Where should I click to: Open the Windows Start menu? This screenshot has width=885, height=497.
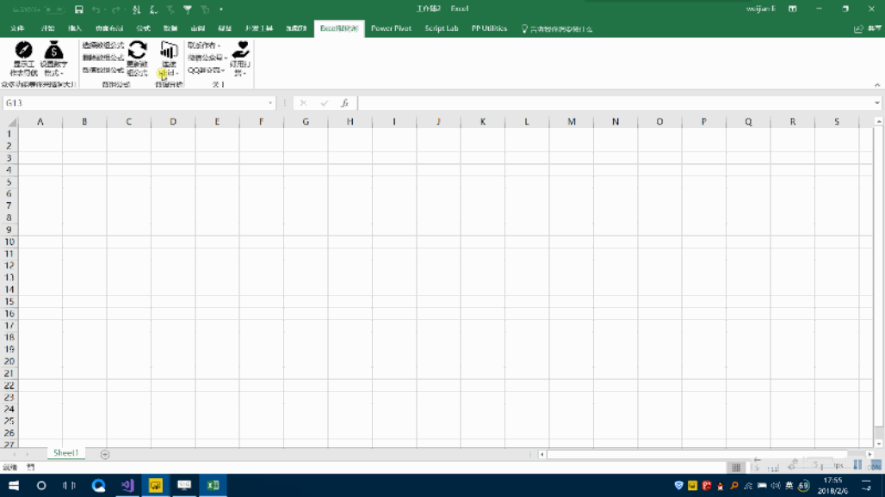point(14,485)
